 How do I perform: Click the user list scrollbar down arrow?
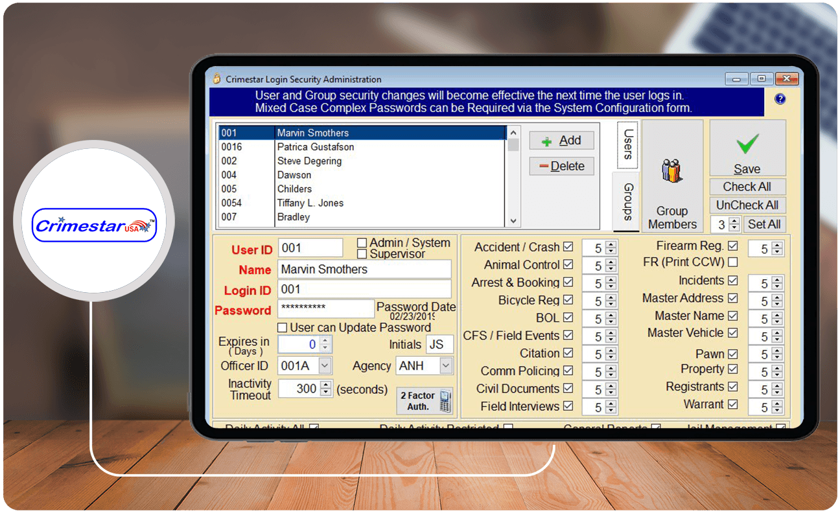coord(513,221)
